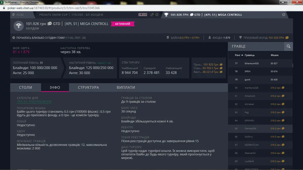Close the Private Snow Cup table tab
303x170 pixels.
click(157, 15)
